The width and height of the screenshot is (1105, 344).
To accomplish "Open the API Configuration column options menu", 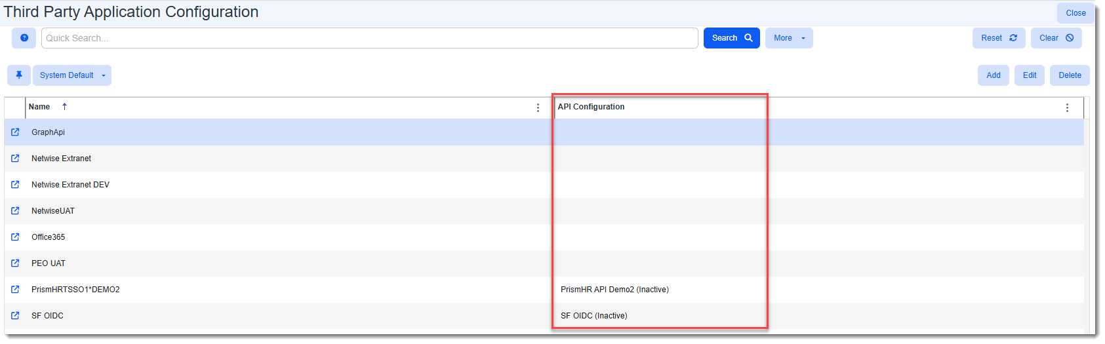I will [1067, 107].
